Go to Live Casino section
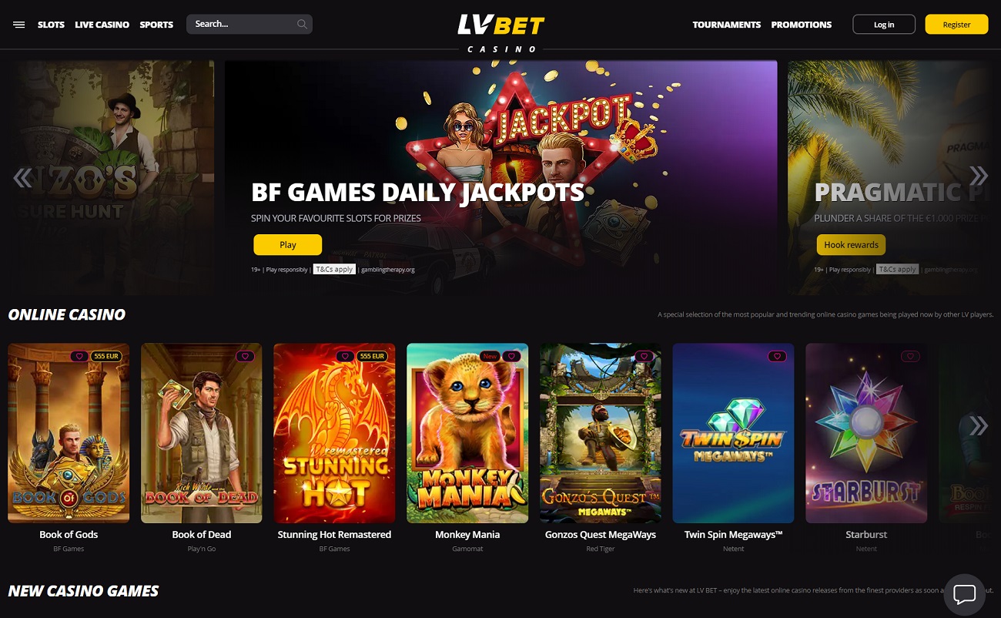The image size is (1001, 618). (102, 25)
